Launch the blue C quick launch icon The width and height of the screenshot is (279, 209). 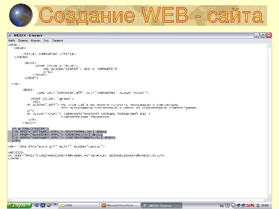click(37, 206)
